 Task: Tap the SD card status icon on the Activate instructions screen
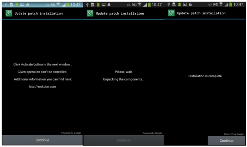(12, 5)
